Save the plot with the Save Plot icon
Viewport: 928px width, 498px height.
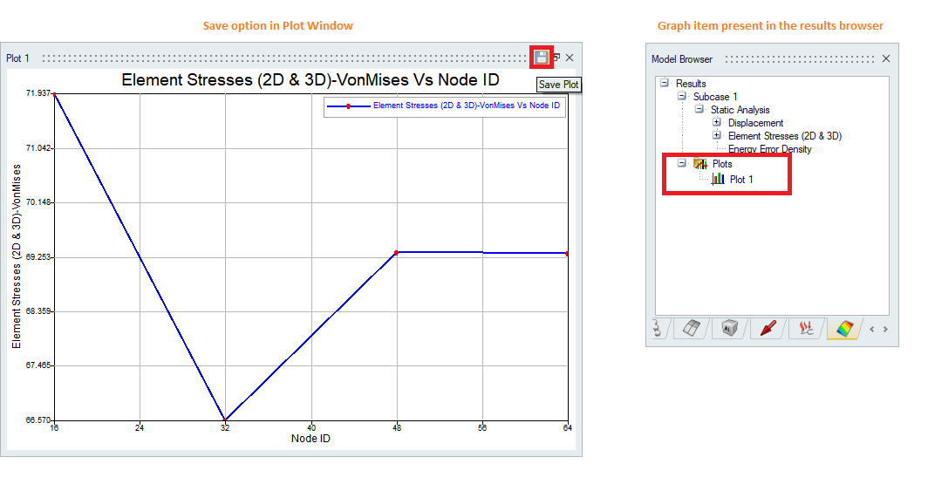click(541, 58)
